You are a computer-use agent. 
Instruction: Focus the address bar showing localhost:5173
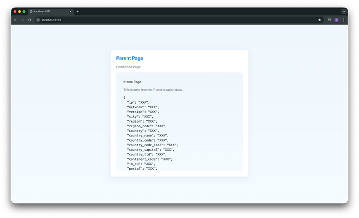[180, 20]
